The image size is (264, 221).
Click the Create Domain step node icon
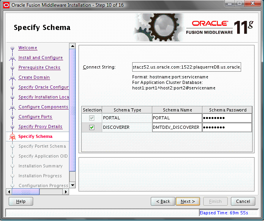pos(12,78)
